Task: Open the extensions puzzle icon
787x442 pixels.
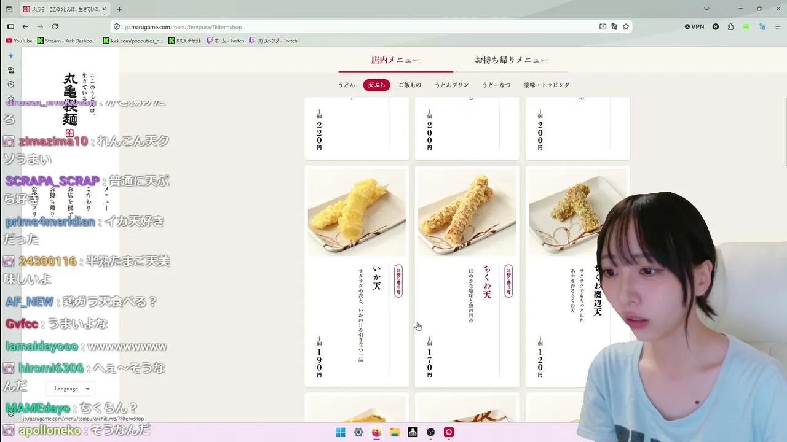Action: click(x=730, y=27)
